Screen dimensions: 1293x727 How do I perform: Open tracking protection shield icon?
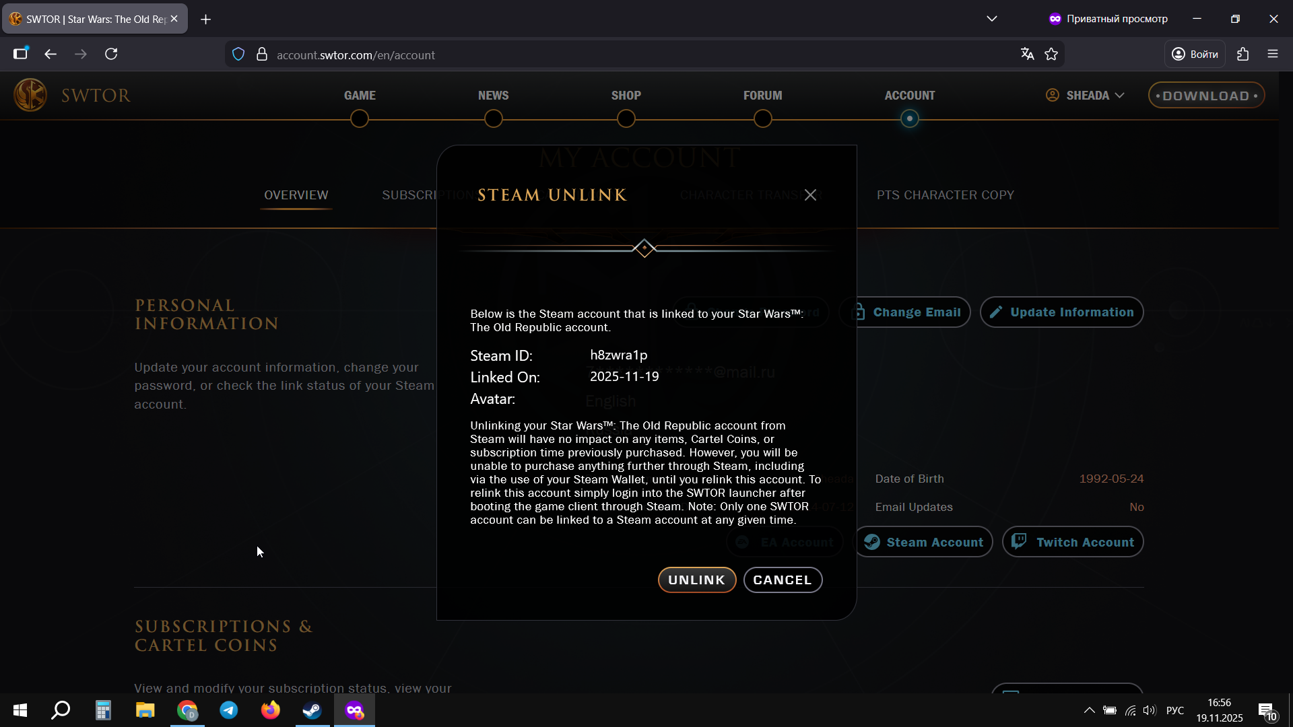(x=238, y=55)
